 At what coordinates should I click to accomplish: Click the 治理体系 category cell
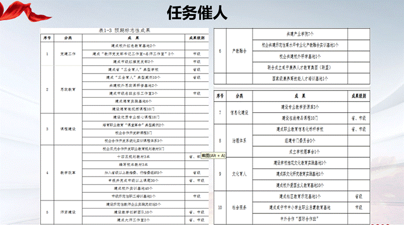239,141
